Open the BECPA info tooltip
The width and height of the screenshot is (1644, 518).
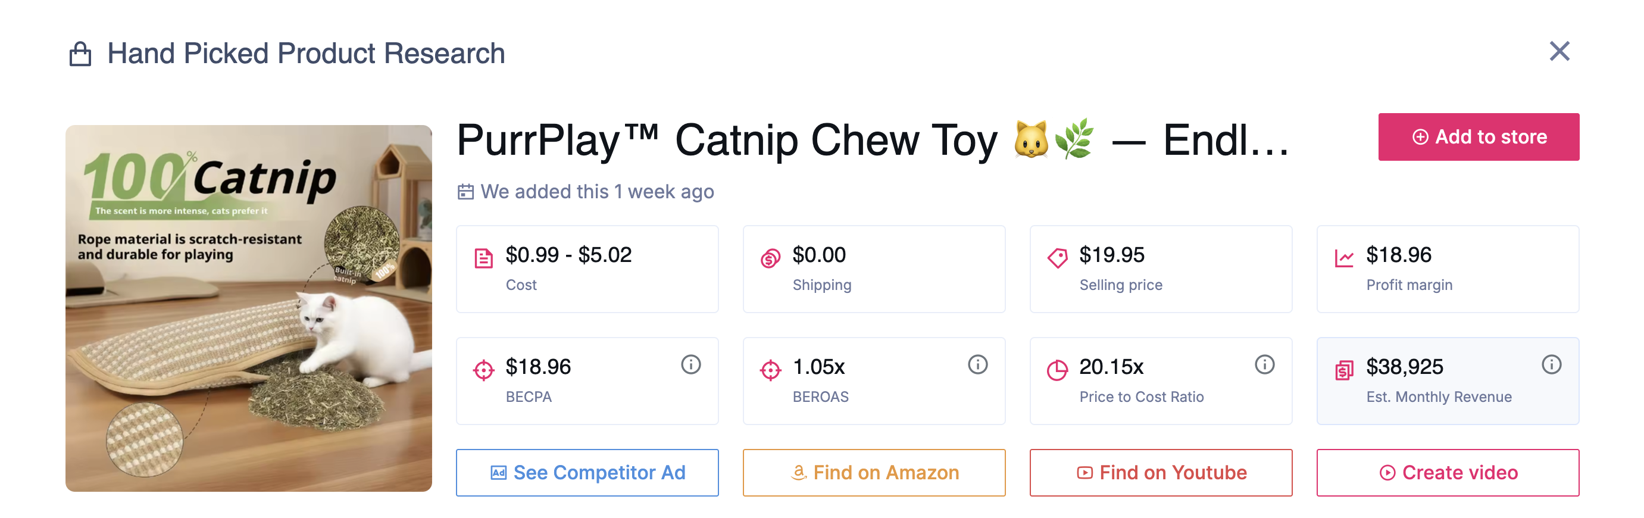[x=691, y=365]
